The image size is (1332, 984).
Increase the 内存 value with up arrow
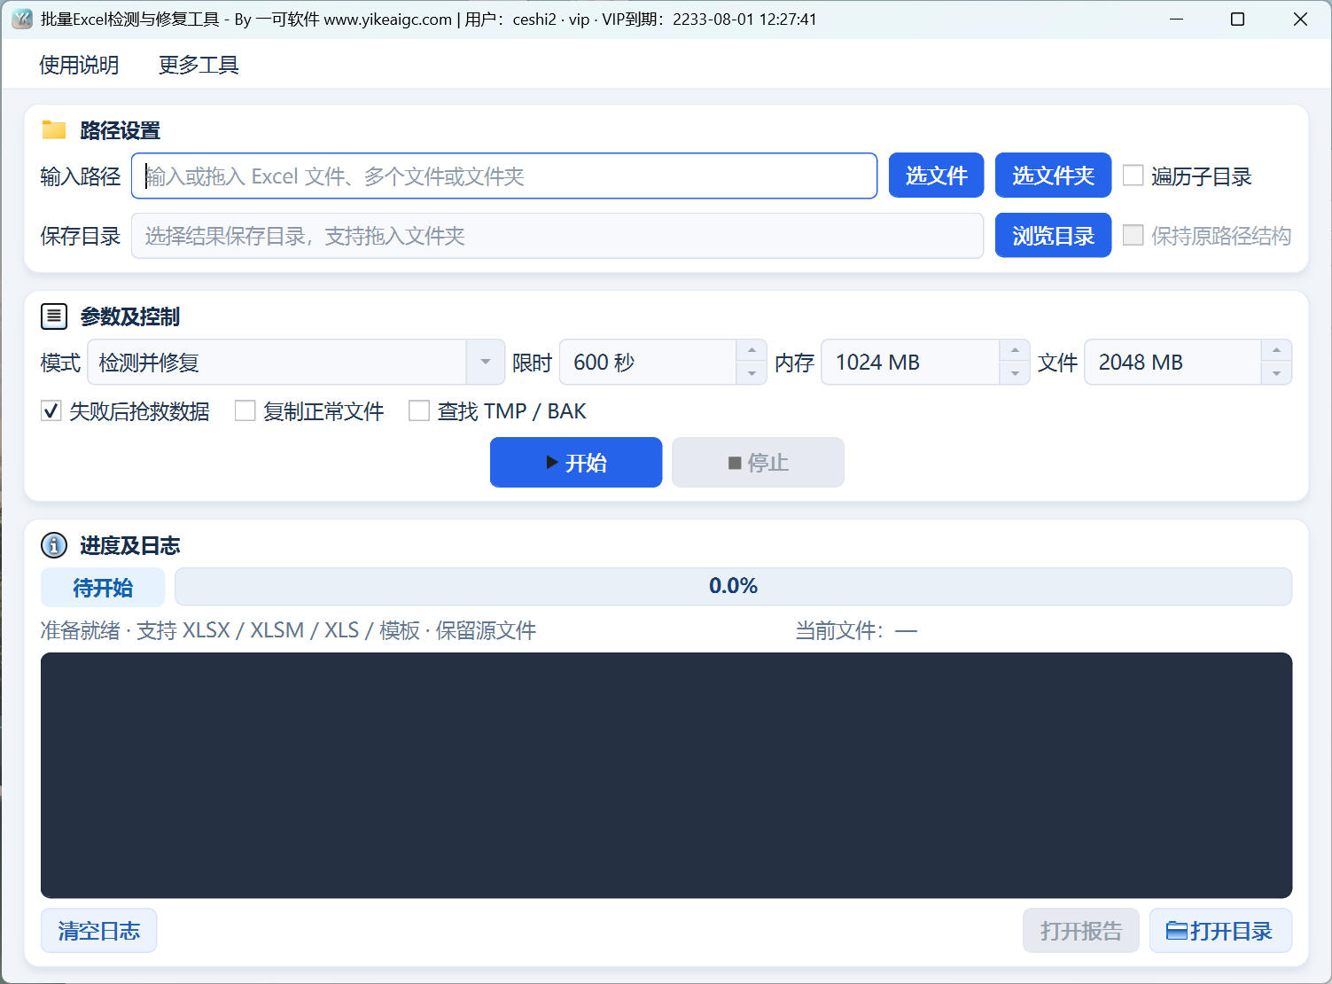click(x=1015, y=351)
